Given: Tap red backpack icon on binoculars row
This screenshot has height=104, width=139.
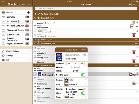Looking at the screenshot, I should click(134, 61).
